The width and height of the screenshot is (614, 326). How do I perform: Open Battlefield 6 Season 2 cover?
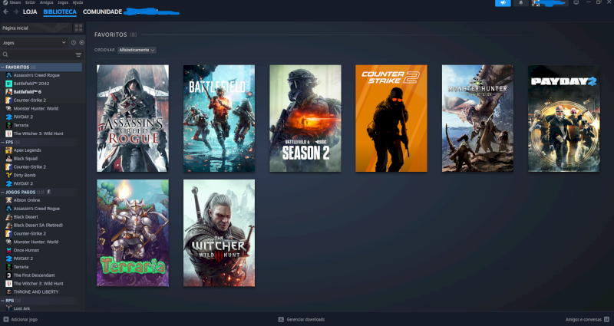tap(305, 118)
